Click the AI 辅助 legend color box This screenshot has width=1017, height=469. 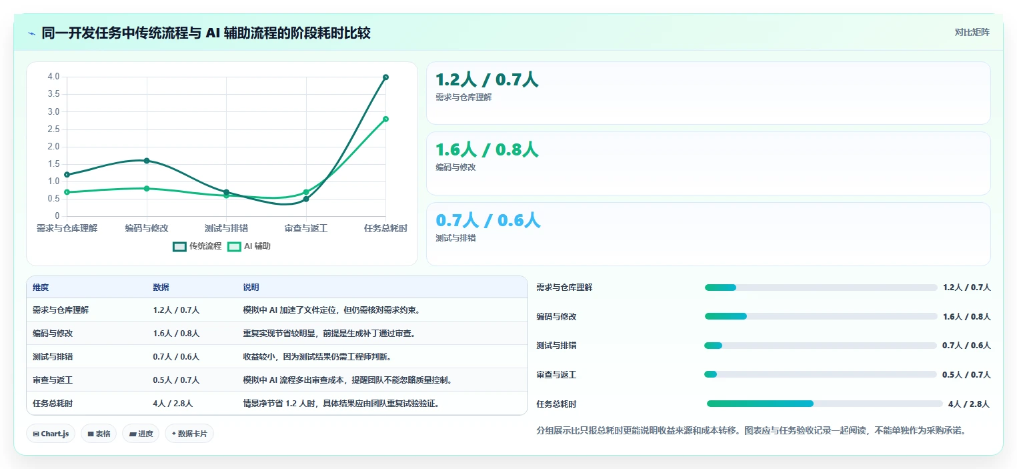pyautogui.click(x=234, y=246)
